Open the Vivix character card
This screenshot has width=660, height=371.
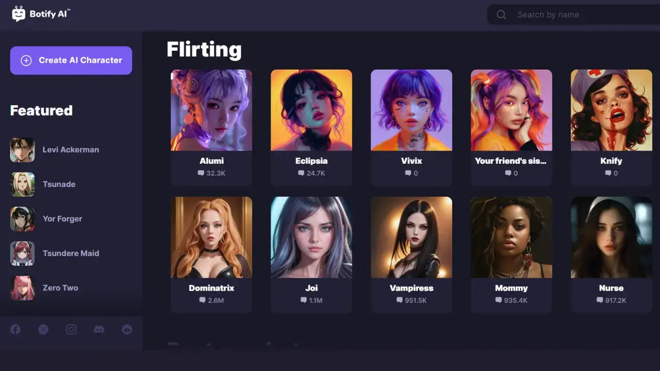[411, 128]
